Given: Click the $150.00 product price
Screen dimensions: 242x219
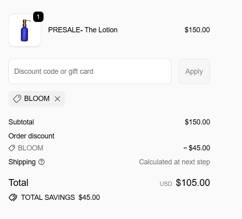Looking at the screenshot, I should (197, 30).
